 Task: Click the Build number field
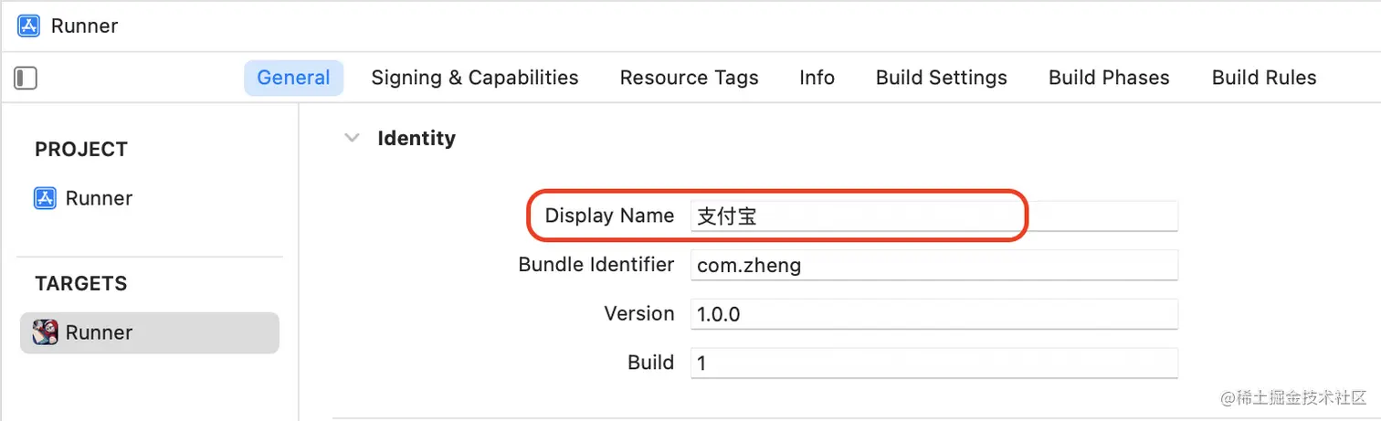933,363
